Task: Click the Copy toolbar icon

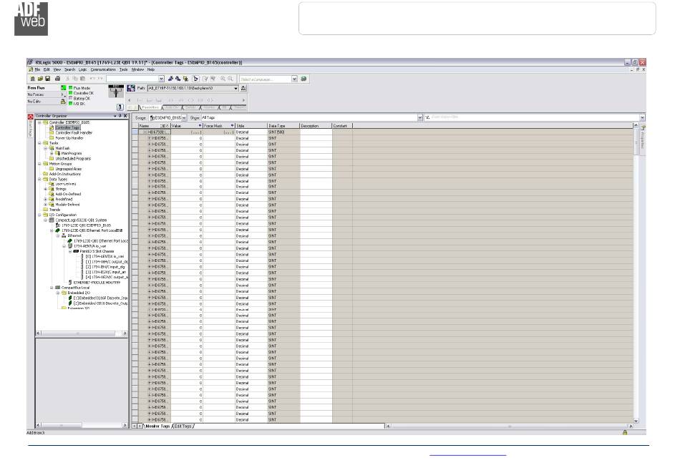Action: 75,79
